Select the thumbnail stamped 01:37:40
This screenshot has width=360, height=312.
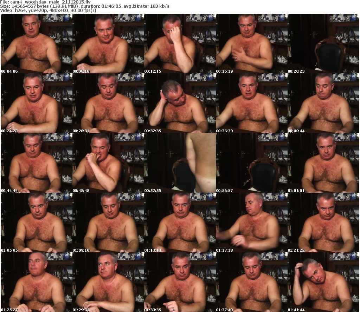(x=252, y=282)
